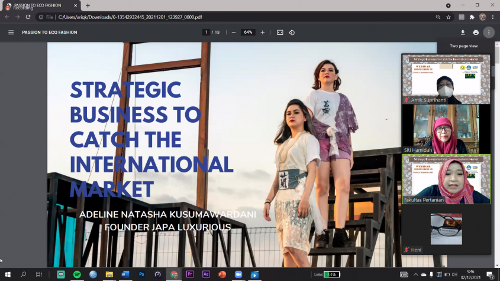Download the PDF file
Image resolution: width=500 pixels, height=281 pixels.
[x=463, y=32]
